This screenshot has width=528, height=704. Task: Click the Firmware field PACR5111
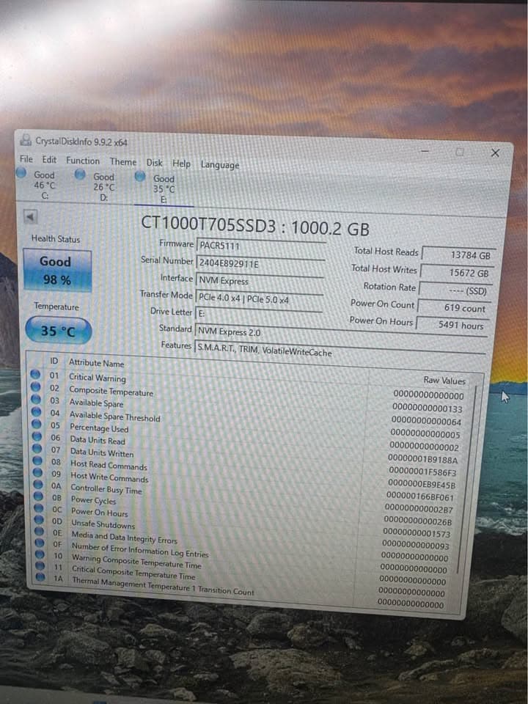click(x=261, y=246)
